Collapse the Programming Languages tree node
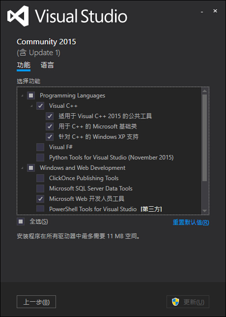This screenshot has width=226, height=317. pyautogui.click(x=22, y=95)
